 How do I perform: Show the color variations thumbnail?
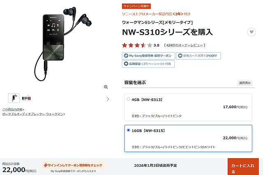point(26,98)
